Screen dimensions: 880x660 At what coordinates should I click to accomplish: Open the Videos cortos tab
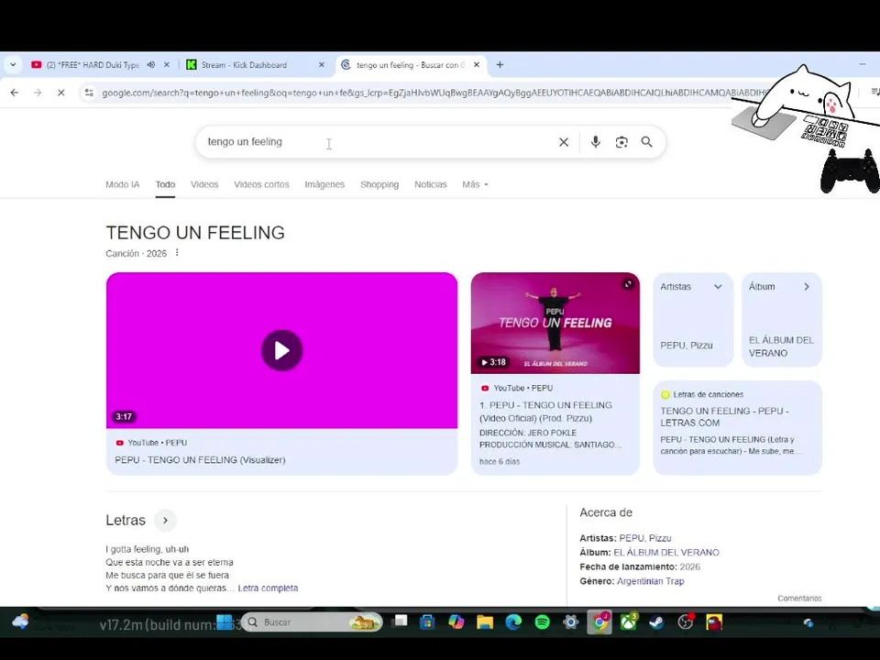pyautogui.click(x=261, y=184)
